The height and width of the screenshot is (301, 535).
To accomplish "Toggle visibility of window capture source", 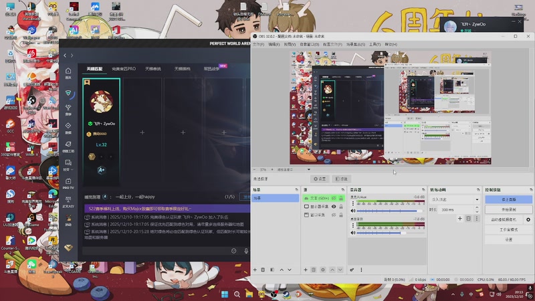I will click(334, 215).
